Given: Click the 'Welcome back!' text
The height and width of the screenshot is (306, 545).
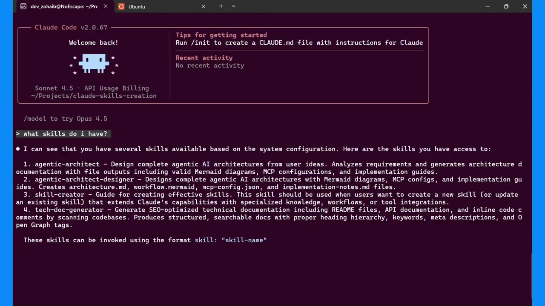Looking at the screenshot, I should [94, 42].
